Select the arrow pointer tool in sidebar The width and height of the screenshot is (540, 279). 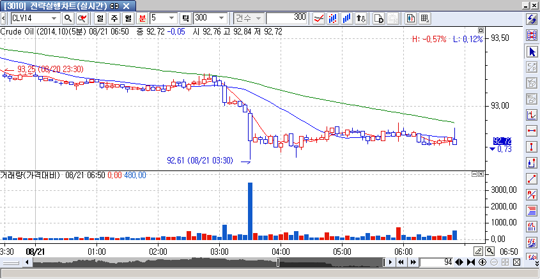click(x=531, y=51)
